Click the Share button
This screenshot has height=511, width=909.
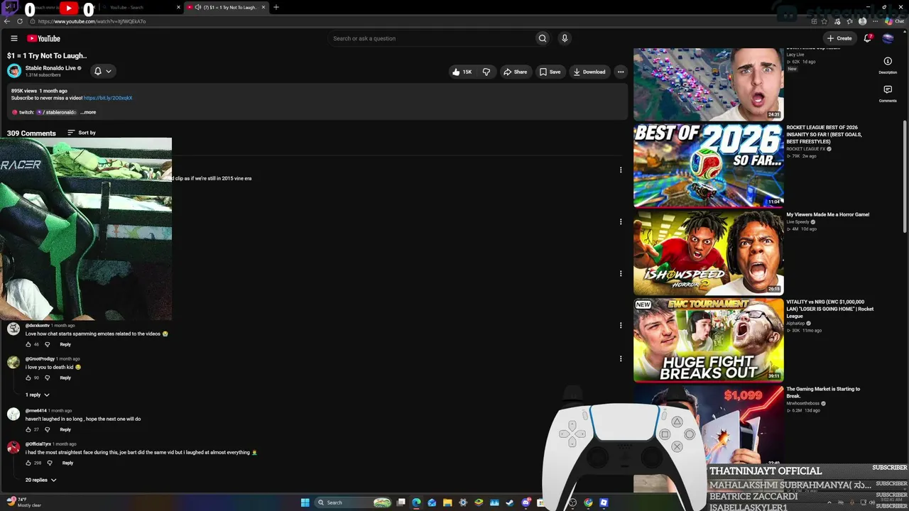[515, 72]
